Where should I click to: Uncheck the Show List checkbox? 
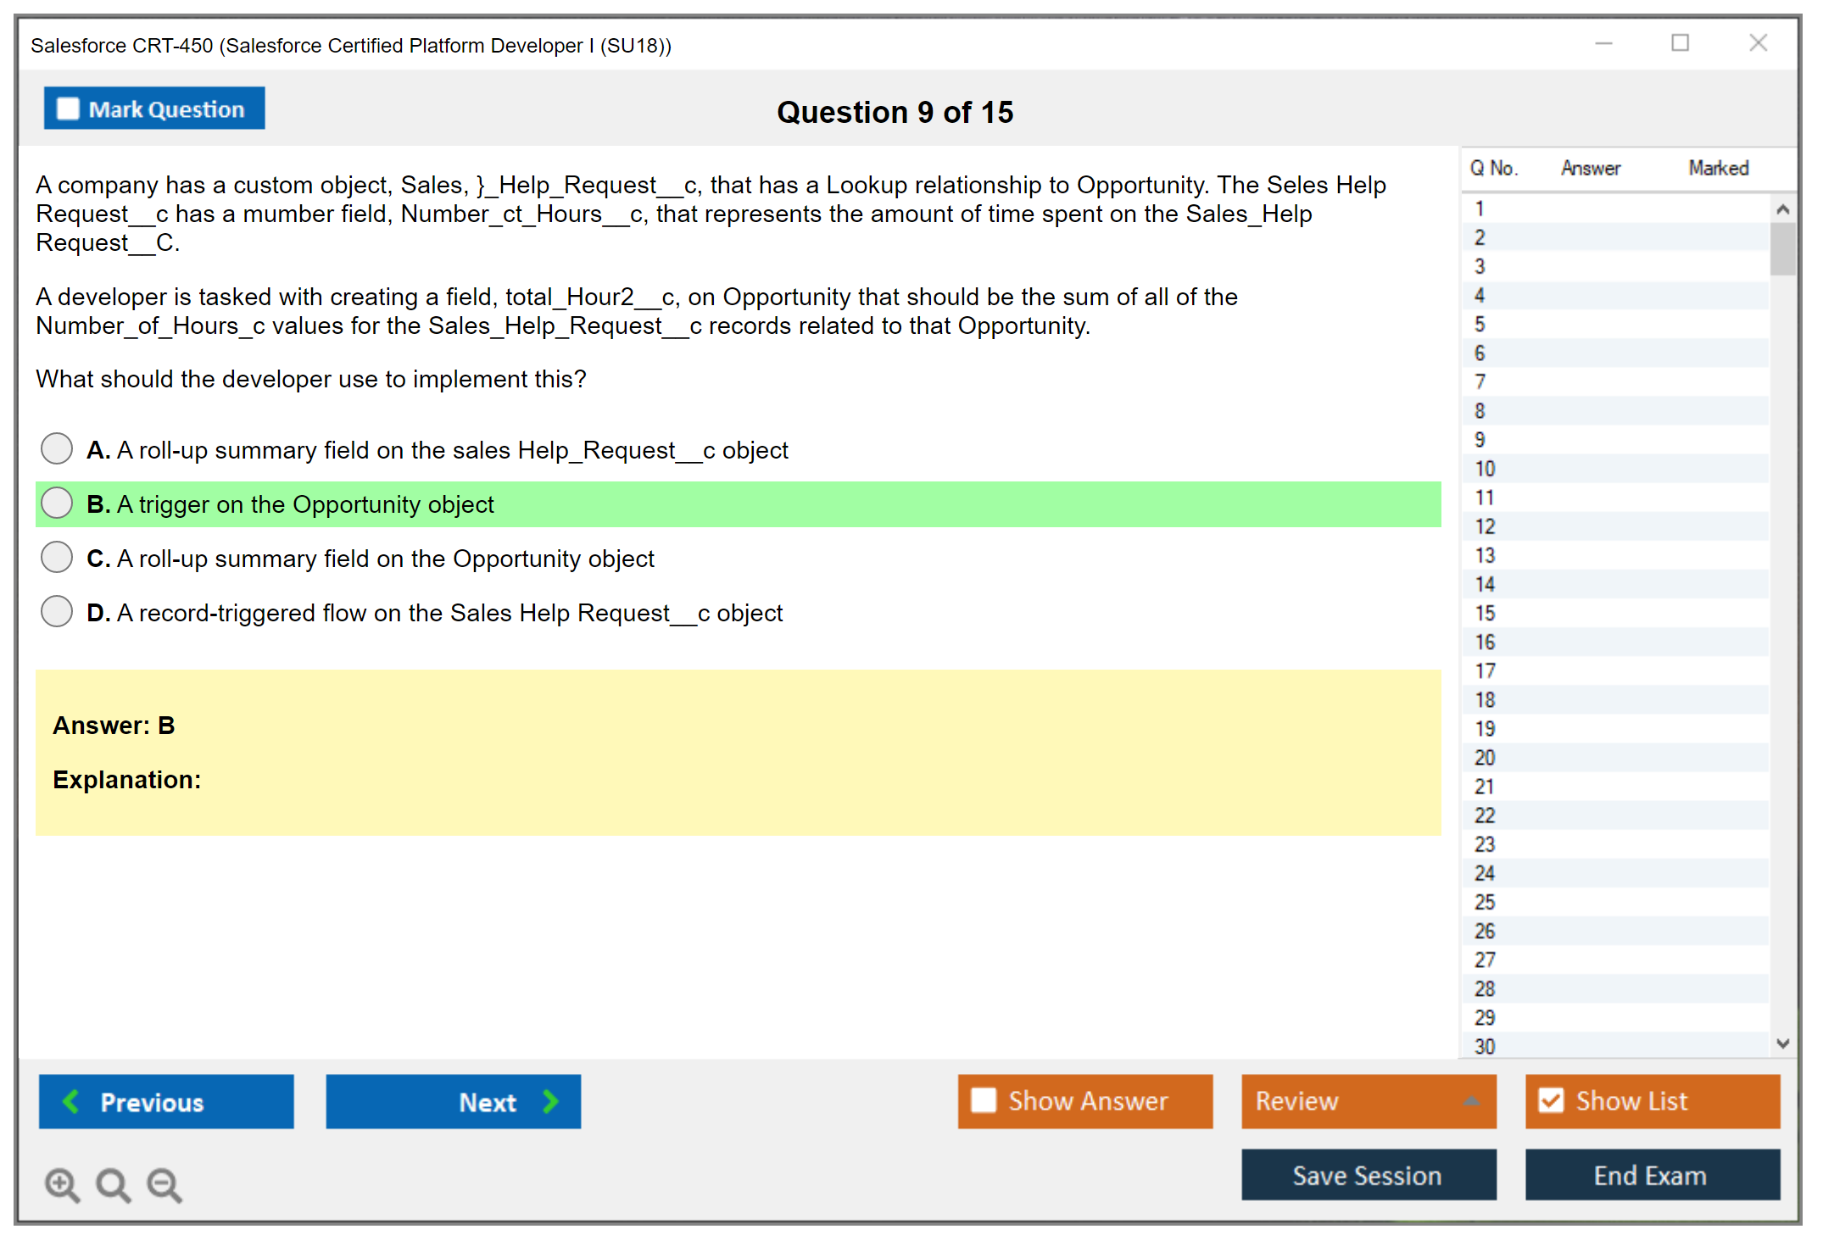[x=1551, y=1100]
